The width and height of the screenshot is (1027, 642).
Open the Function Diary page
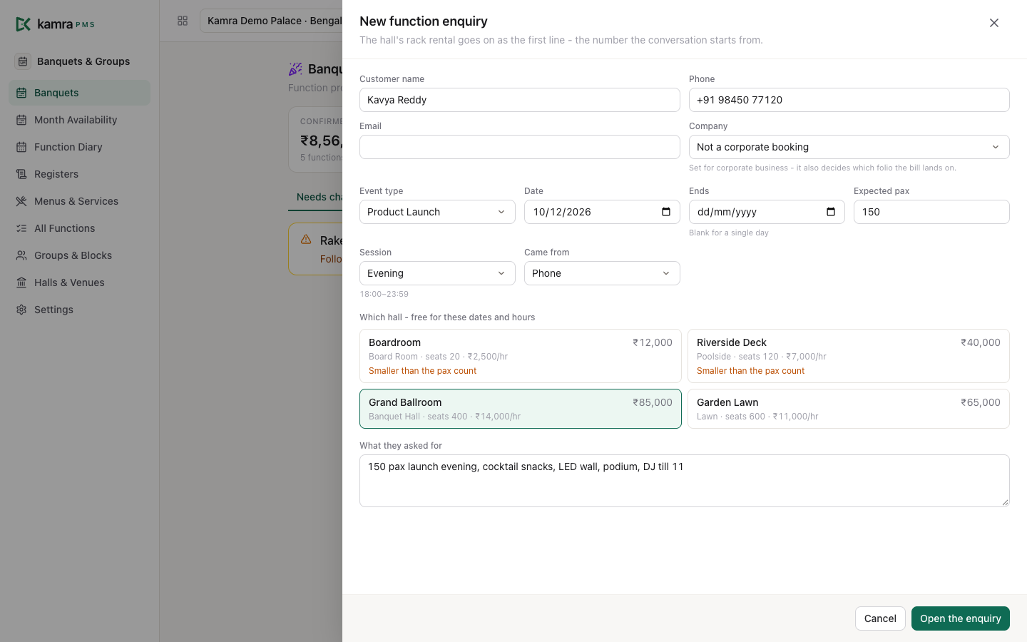click(x=79, y=147)
